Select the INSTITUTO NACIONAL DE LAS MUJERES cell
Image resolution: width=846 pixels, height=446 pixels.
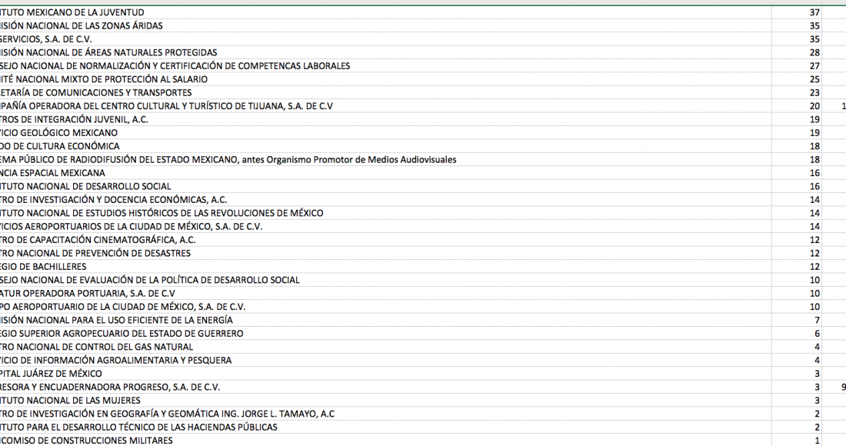pyautogui.click(x=70, y=400)
